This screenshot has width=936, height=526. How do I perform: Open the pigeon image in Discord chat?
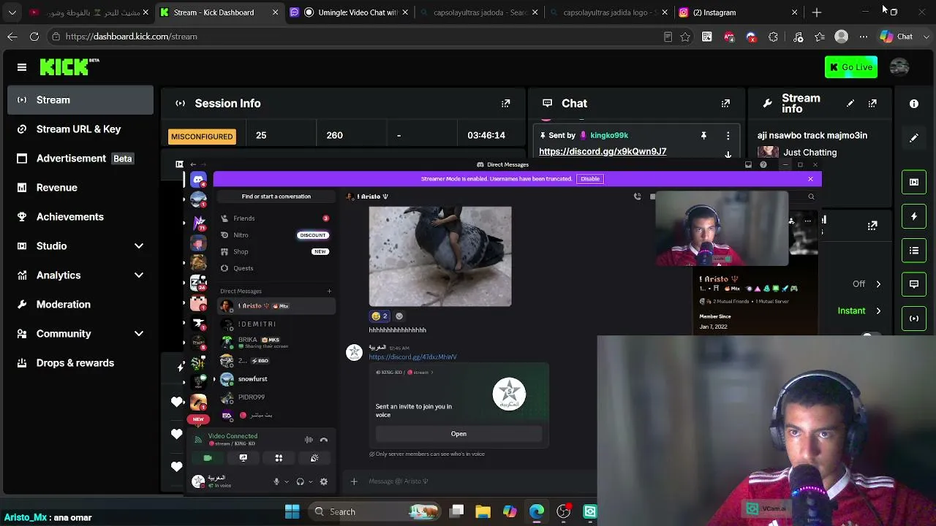(440, 256)
